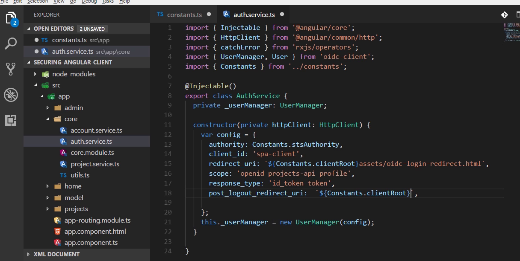
Task: Click the HTML5 icon of app.component.html
Action: (57, 232)
